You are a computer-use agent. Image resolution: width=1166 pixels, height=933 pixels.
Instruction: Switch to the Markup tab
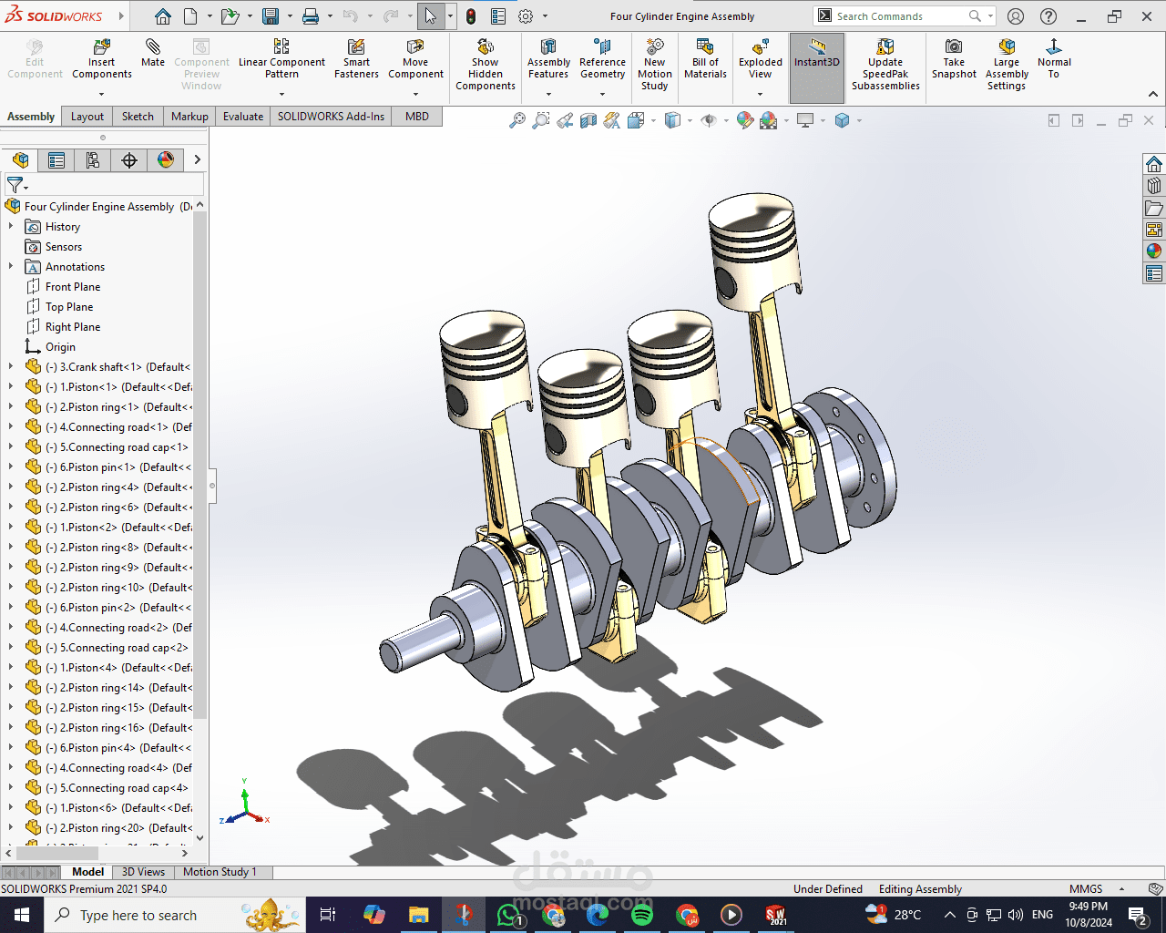(x=189, y=117)
